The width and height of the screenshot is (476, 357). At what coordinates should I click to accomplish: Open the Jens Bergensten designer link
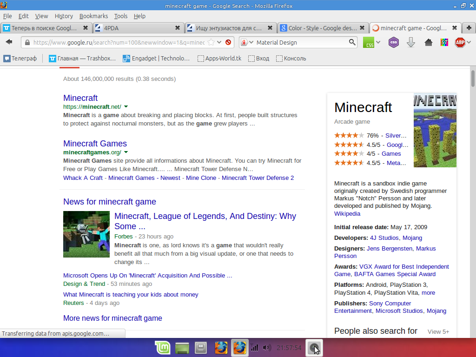click(390, 249)
